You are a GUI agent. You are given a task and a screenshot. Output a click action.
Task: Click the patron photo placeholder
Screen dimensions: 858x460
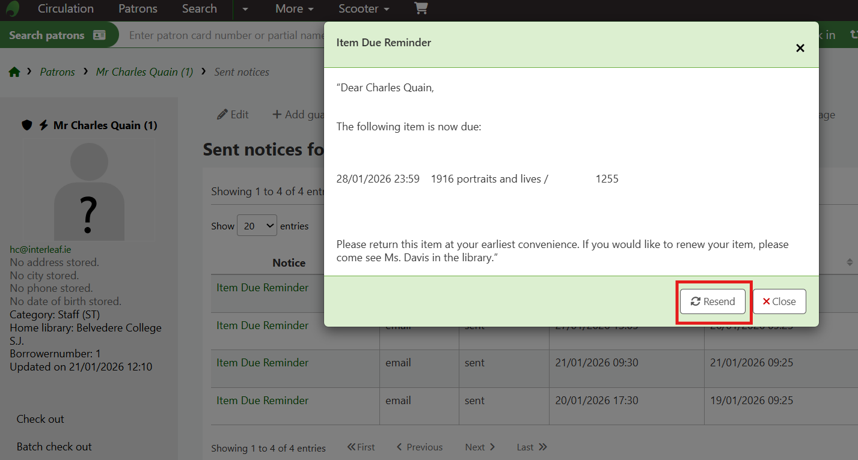89,192
